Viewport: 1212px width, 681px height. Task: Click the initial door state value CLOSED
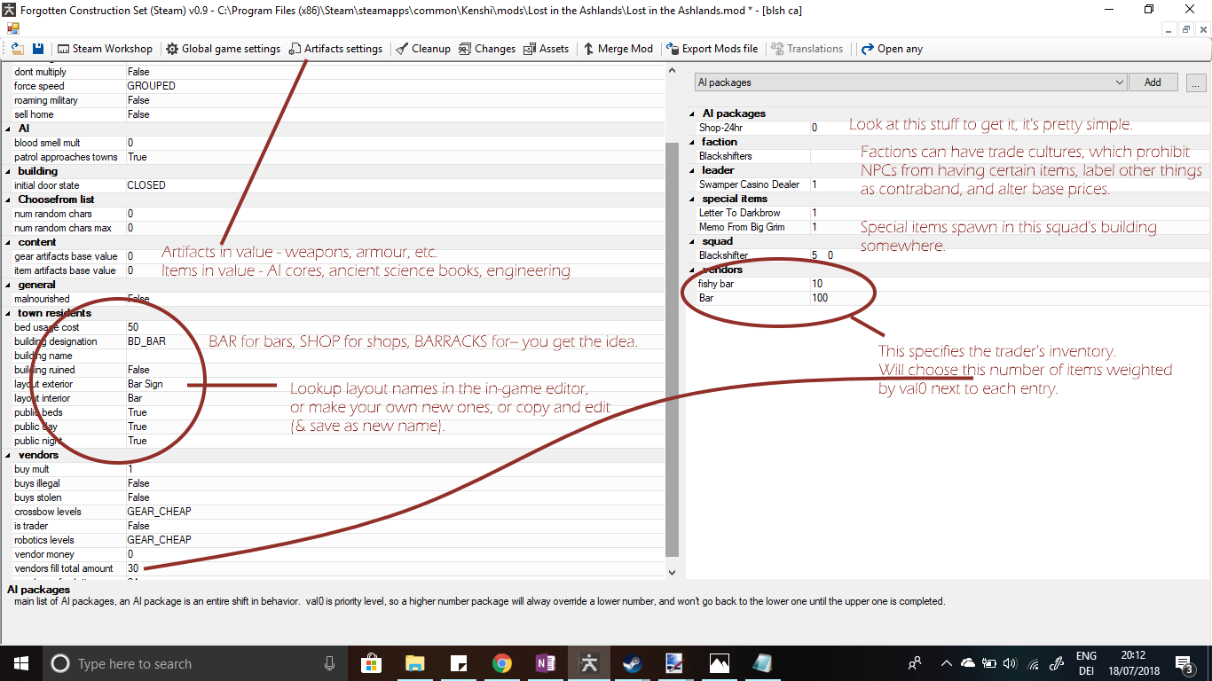tap(146, 185)
